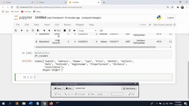Open the Windows Start menu

pyautogui.click(x=3, y=103)
